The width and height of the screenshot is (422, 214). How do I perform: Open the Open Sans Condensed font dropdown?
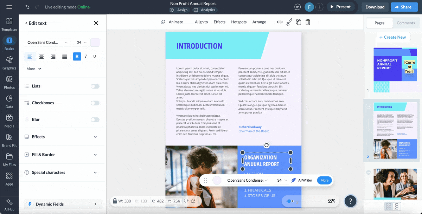click(x=47, y=42)
